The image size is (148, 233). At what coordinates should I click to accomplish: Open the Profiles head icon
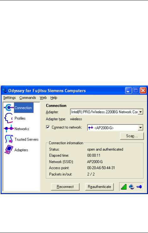pyautogui.click(x=9, y=118)
